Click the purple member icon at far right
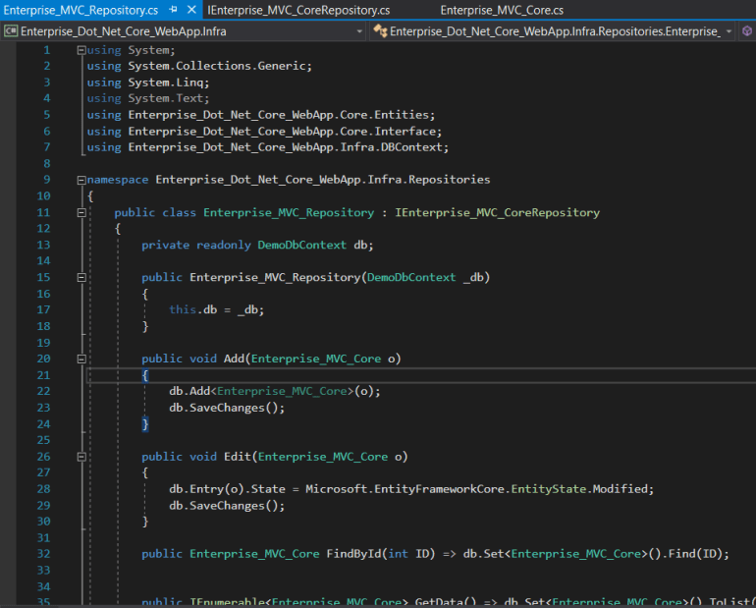The width and height of the screenshot is (756, 608). pyautogui.click(x=746, y=31)
